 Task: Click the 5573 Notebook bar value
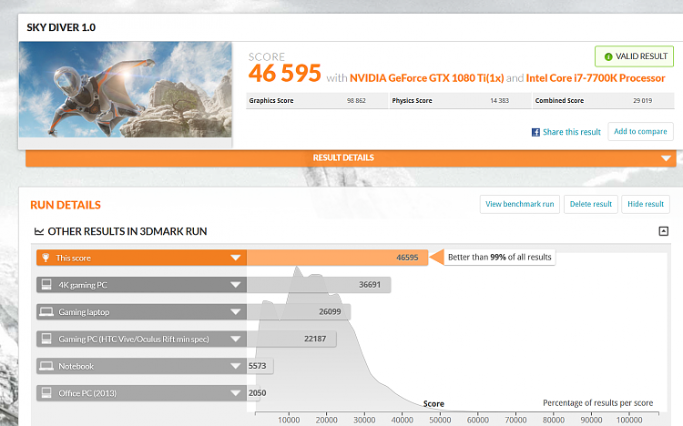point(257,365)
